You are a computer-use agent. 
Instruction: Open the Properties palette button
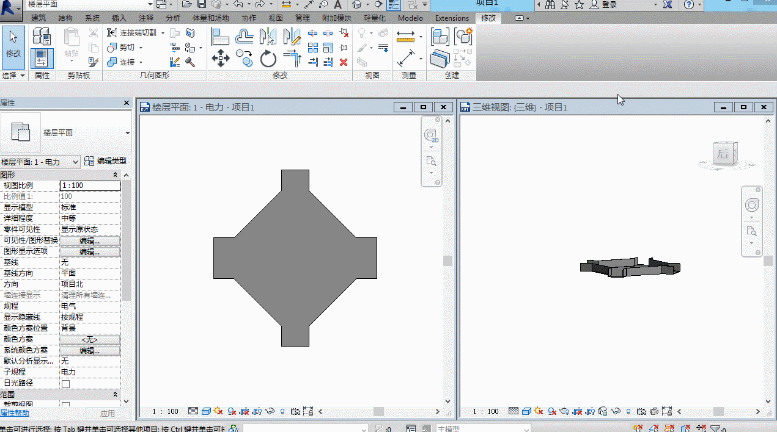[x=42, y=59]
